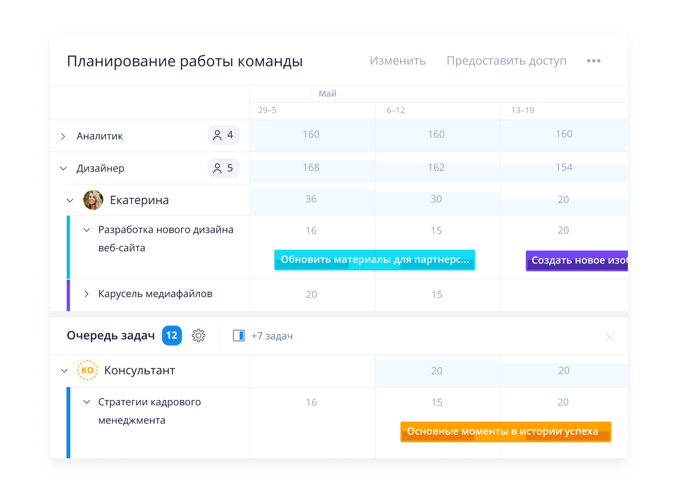The height and width of the screenshot is (493, 678).
Task: Collapse Екатерина's row
Action: click(x=70, y=200)
